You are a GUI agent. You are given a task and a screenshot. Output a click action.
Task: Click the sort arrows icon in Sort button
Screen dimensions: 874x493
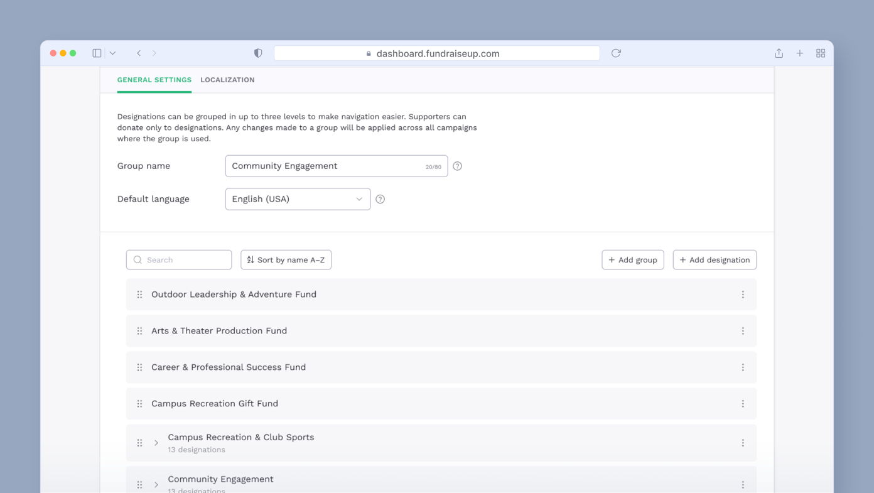[249, 259]
